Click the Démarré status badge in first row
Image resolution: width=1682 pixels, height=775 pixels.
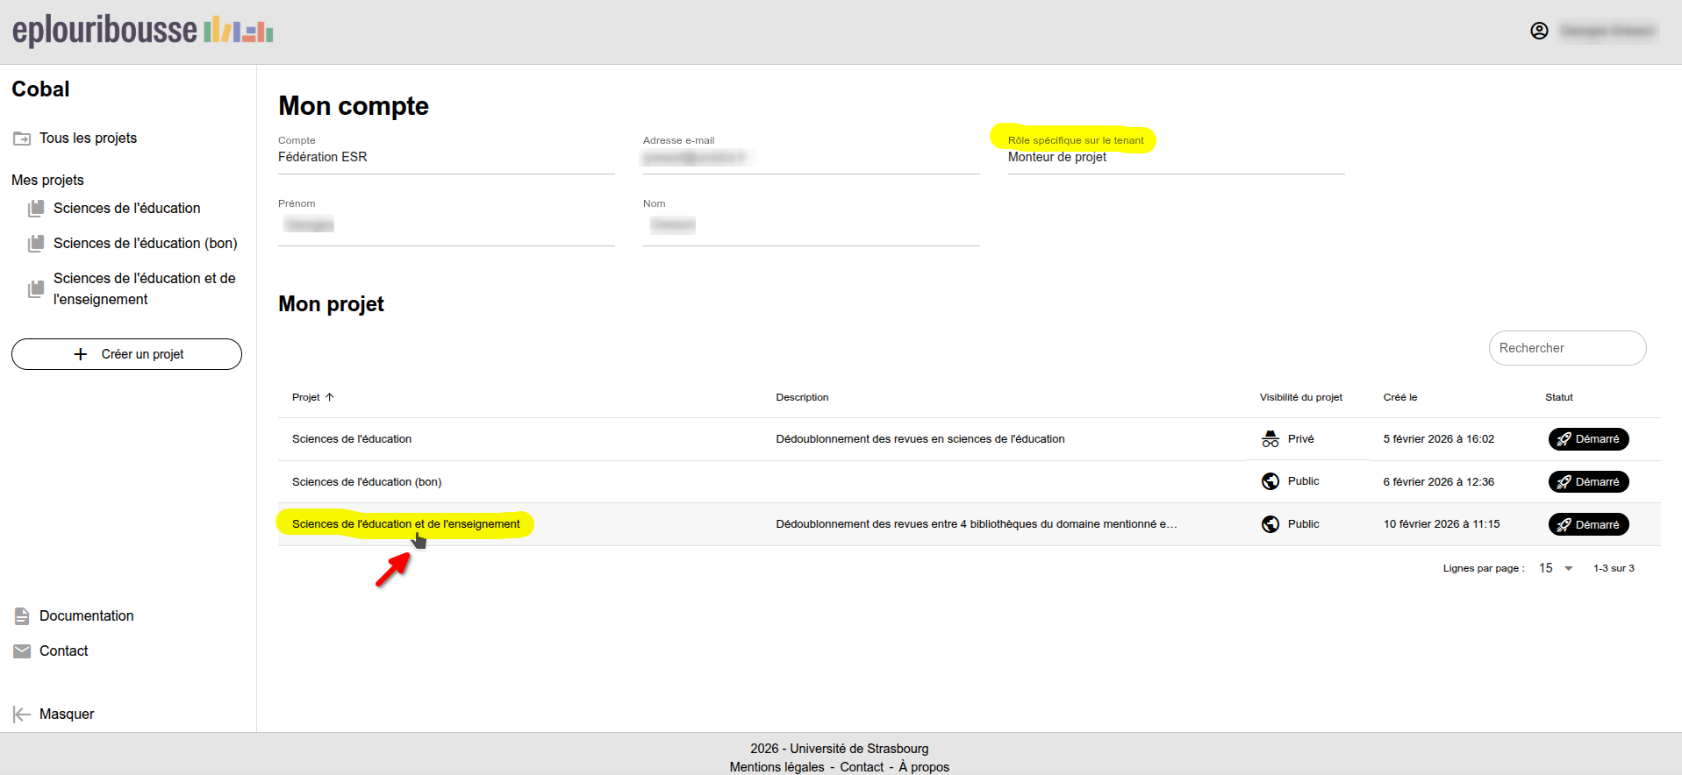point(1588,439)
